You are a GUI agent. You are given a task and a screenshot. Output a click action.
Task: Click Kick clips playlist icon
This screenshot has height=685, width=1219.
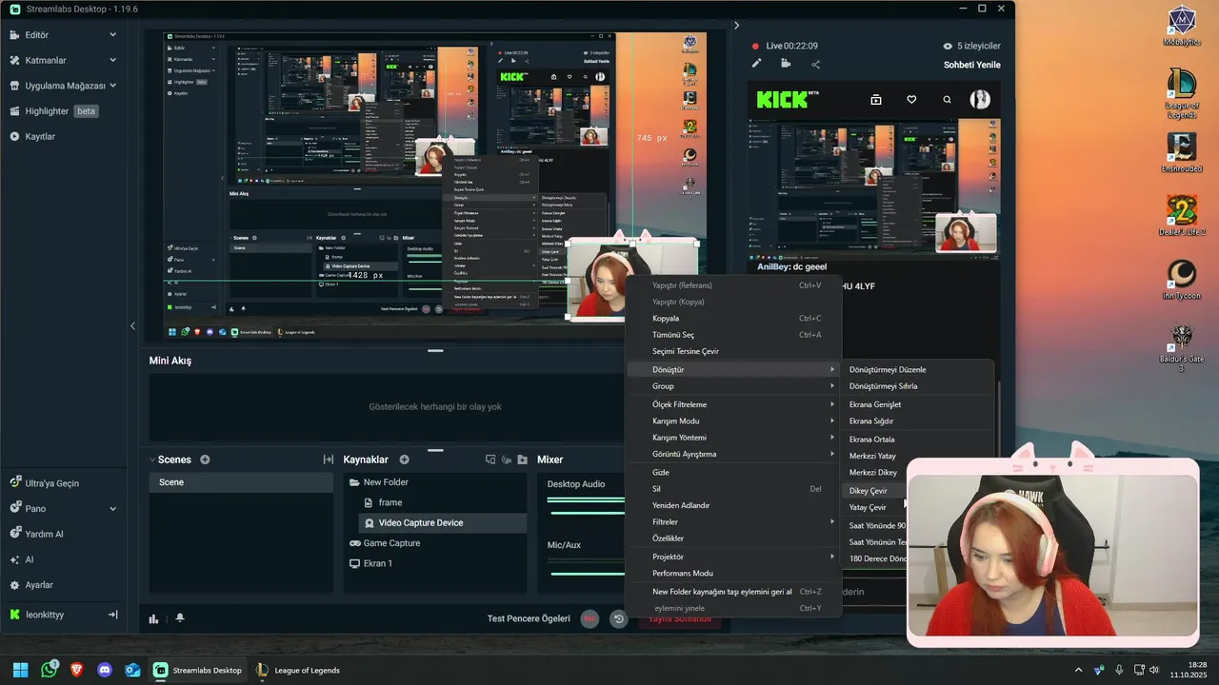876,99
